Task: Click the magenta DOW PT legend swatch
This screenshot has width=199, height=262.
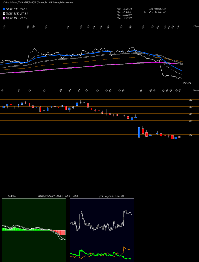Action: [4, 18]
